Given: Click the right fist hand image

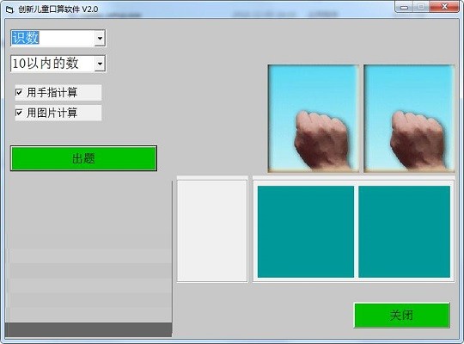Looking at the screenshot, I should pyautogui.click(x=409, y=119).
